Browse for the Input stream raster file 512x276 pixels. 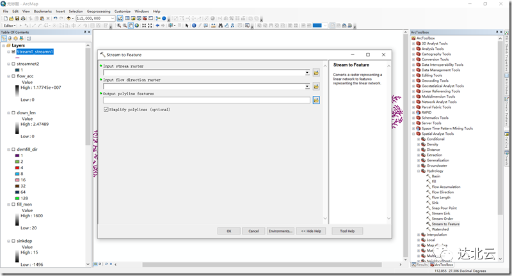tap(316, 73)
